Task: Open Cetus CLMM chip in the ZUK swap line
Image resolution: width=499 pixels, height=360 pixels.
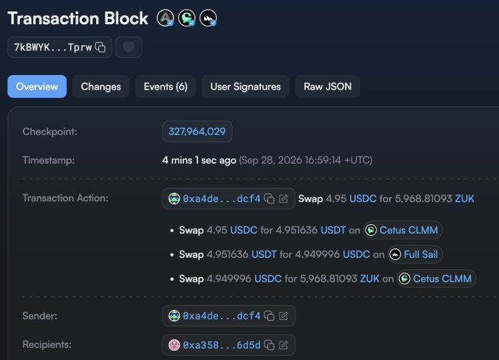Action: (437, 278)
